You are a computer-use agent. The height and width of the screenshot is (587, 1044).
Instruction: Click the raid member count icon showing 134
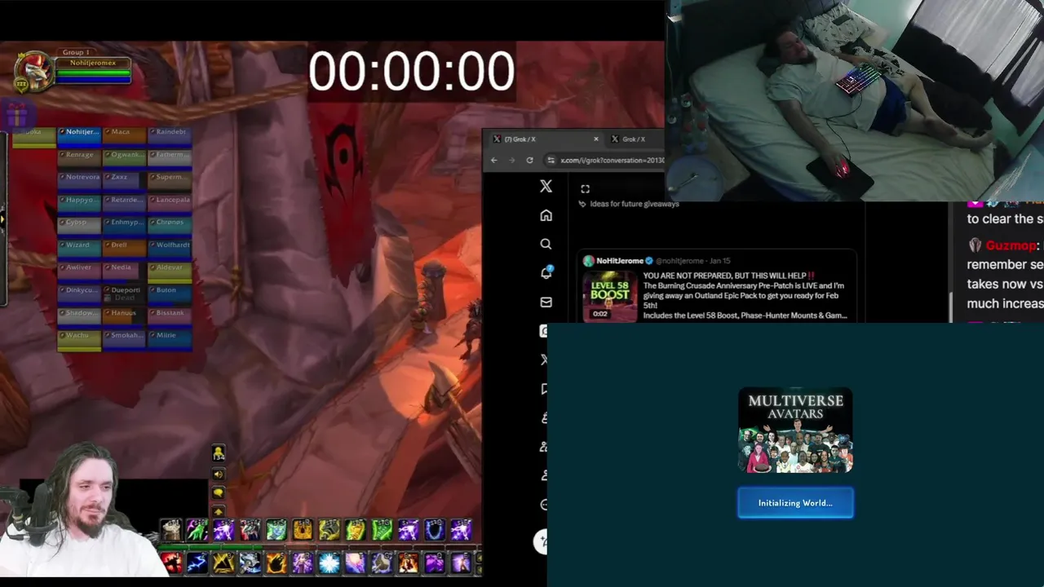(x=219, y=453)
